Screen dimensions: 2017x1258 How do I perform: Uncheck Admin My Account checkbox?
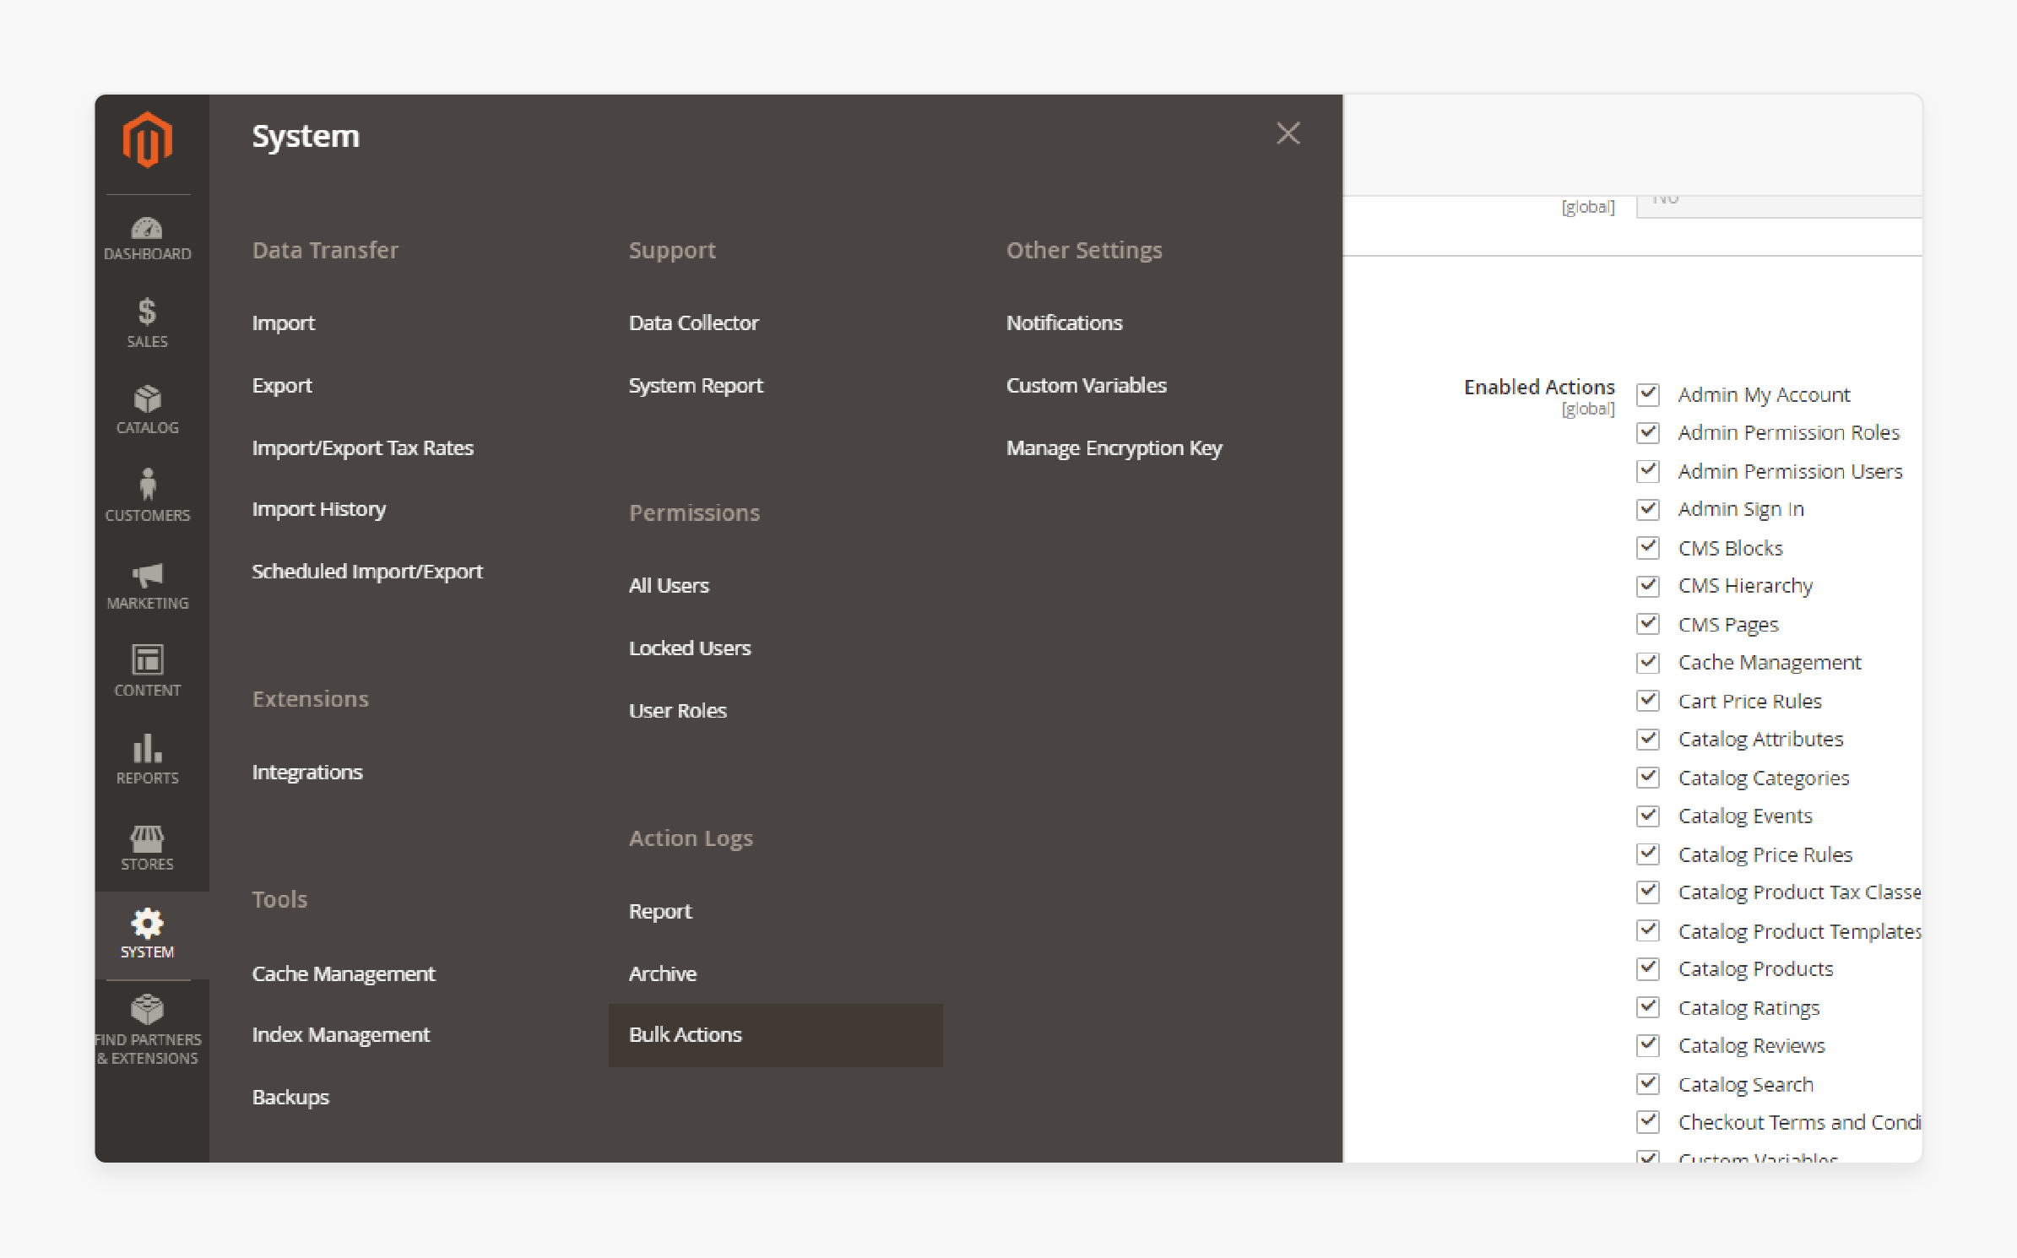point(1648,394)
